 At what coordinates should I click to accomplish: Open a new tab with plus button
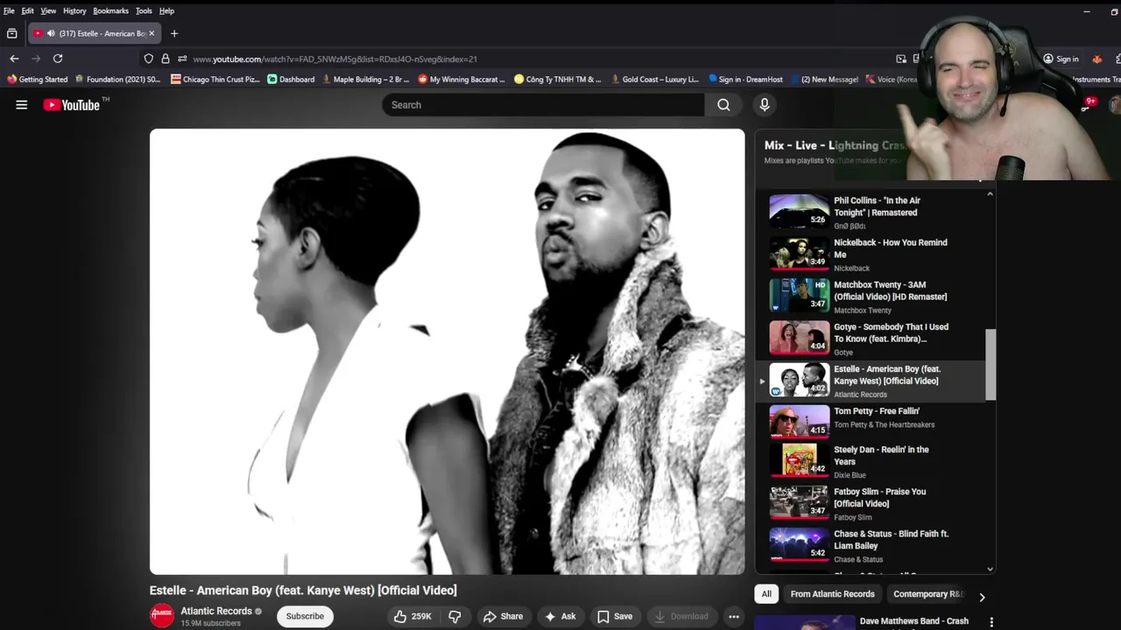pyautogui.click(x=174, y=33)
